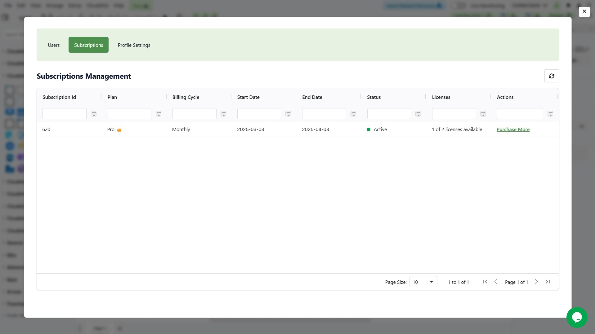
Task: Focus the Licenses filter input
Action: coord(454,114)
